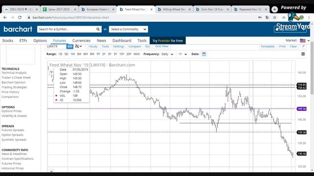The image size is (314, 176).
Task: Click the +Study button
Action: pos(93,46)
